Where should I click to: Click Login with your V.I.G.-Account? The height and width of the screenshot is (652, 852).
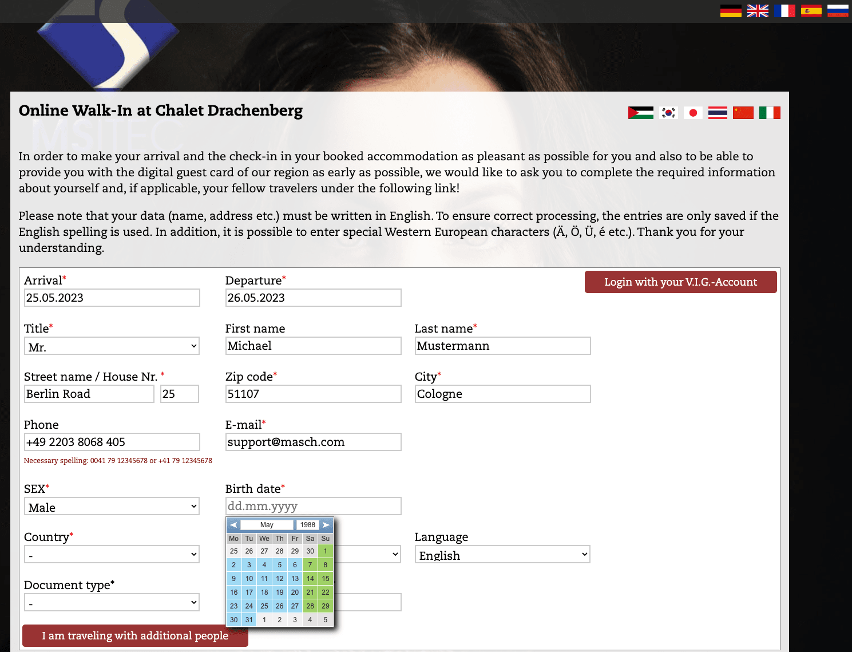click(x=680, y=282)
